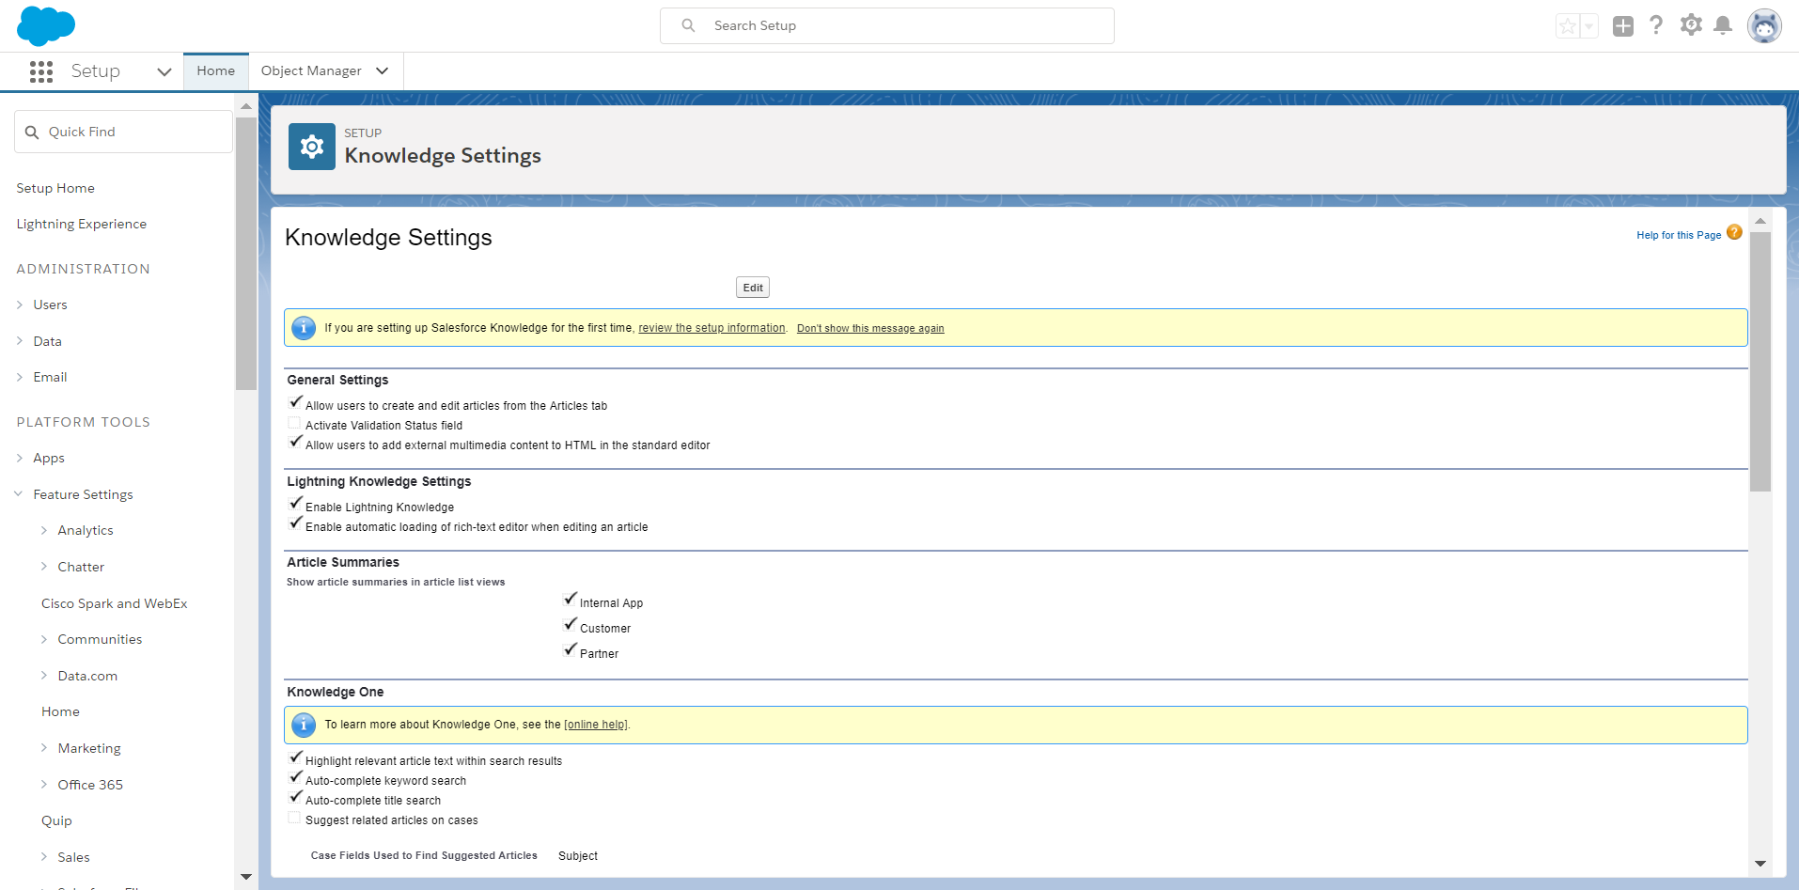
Task: Open the notifications bell
Action: [x=1722, y=25]
